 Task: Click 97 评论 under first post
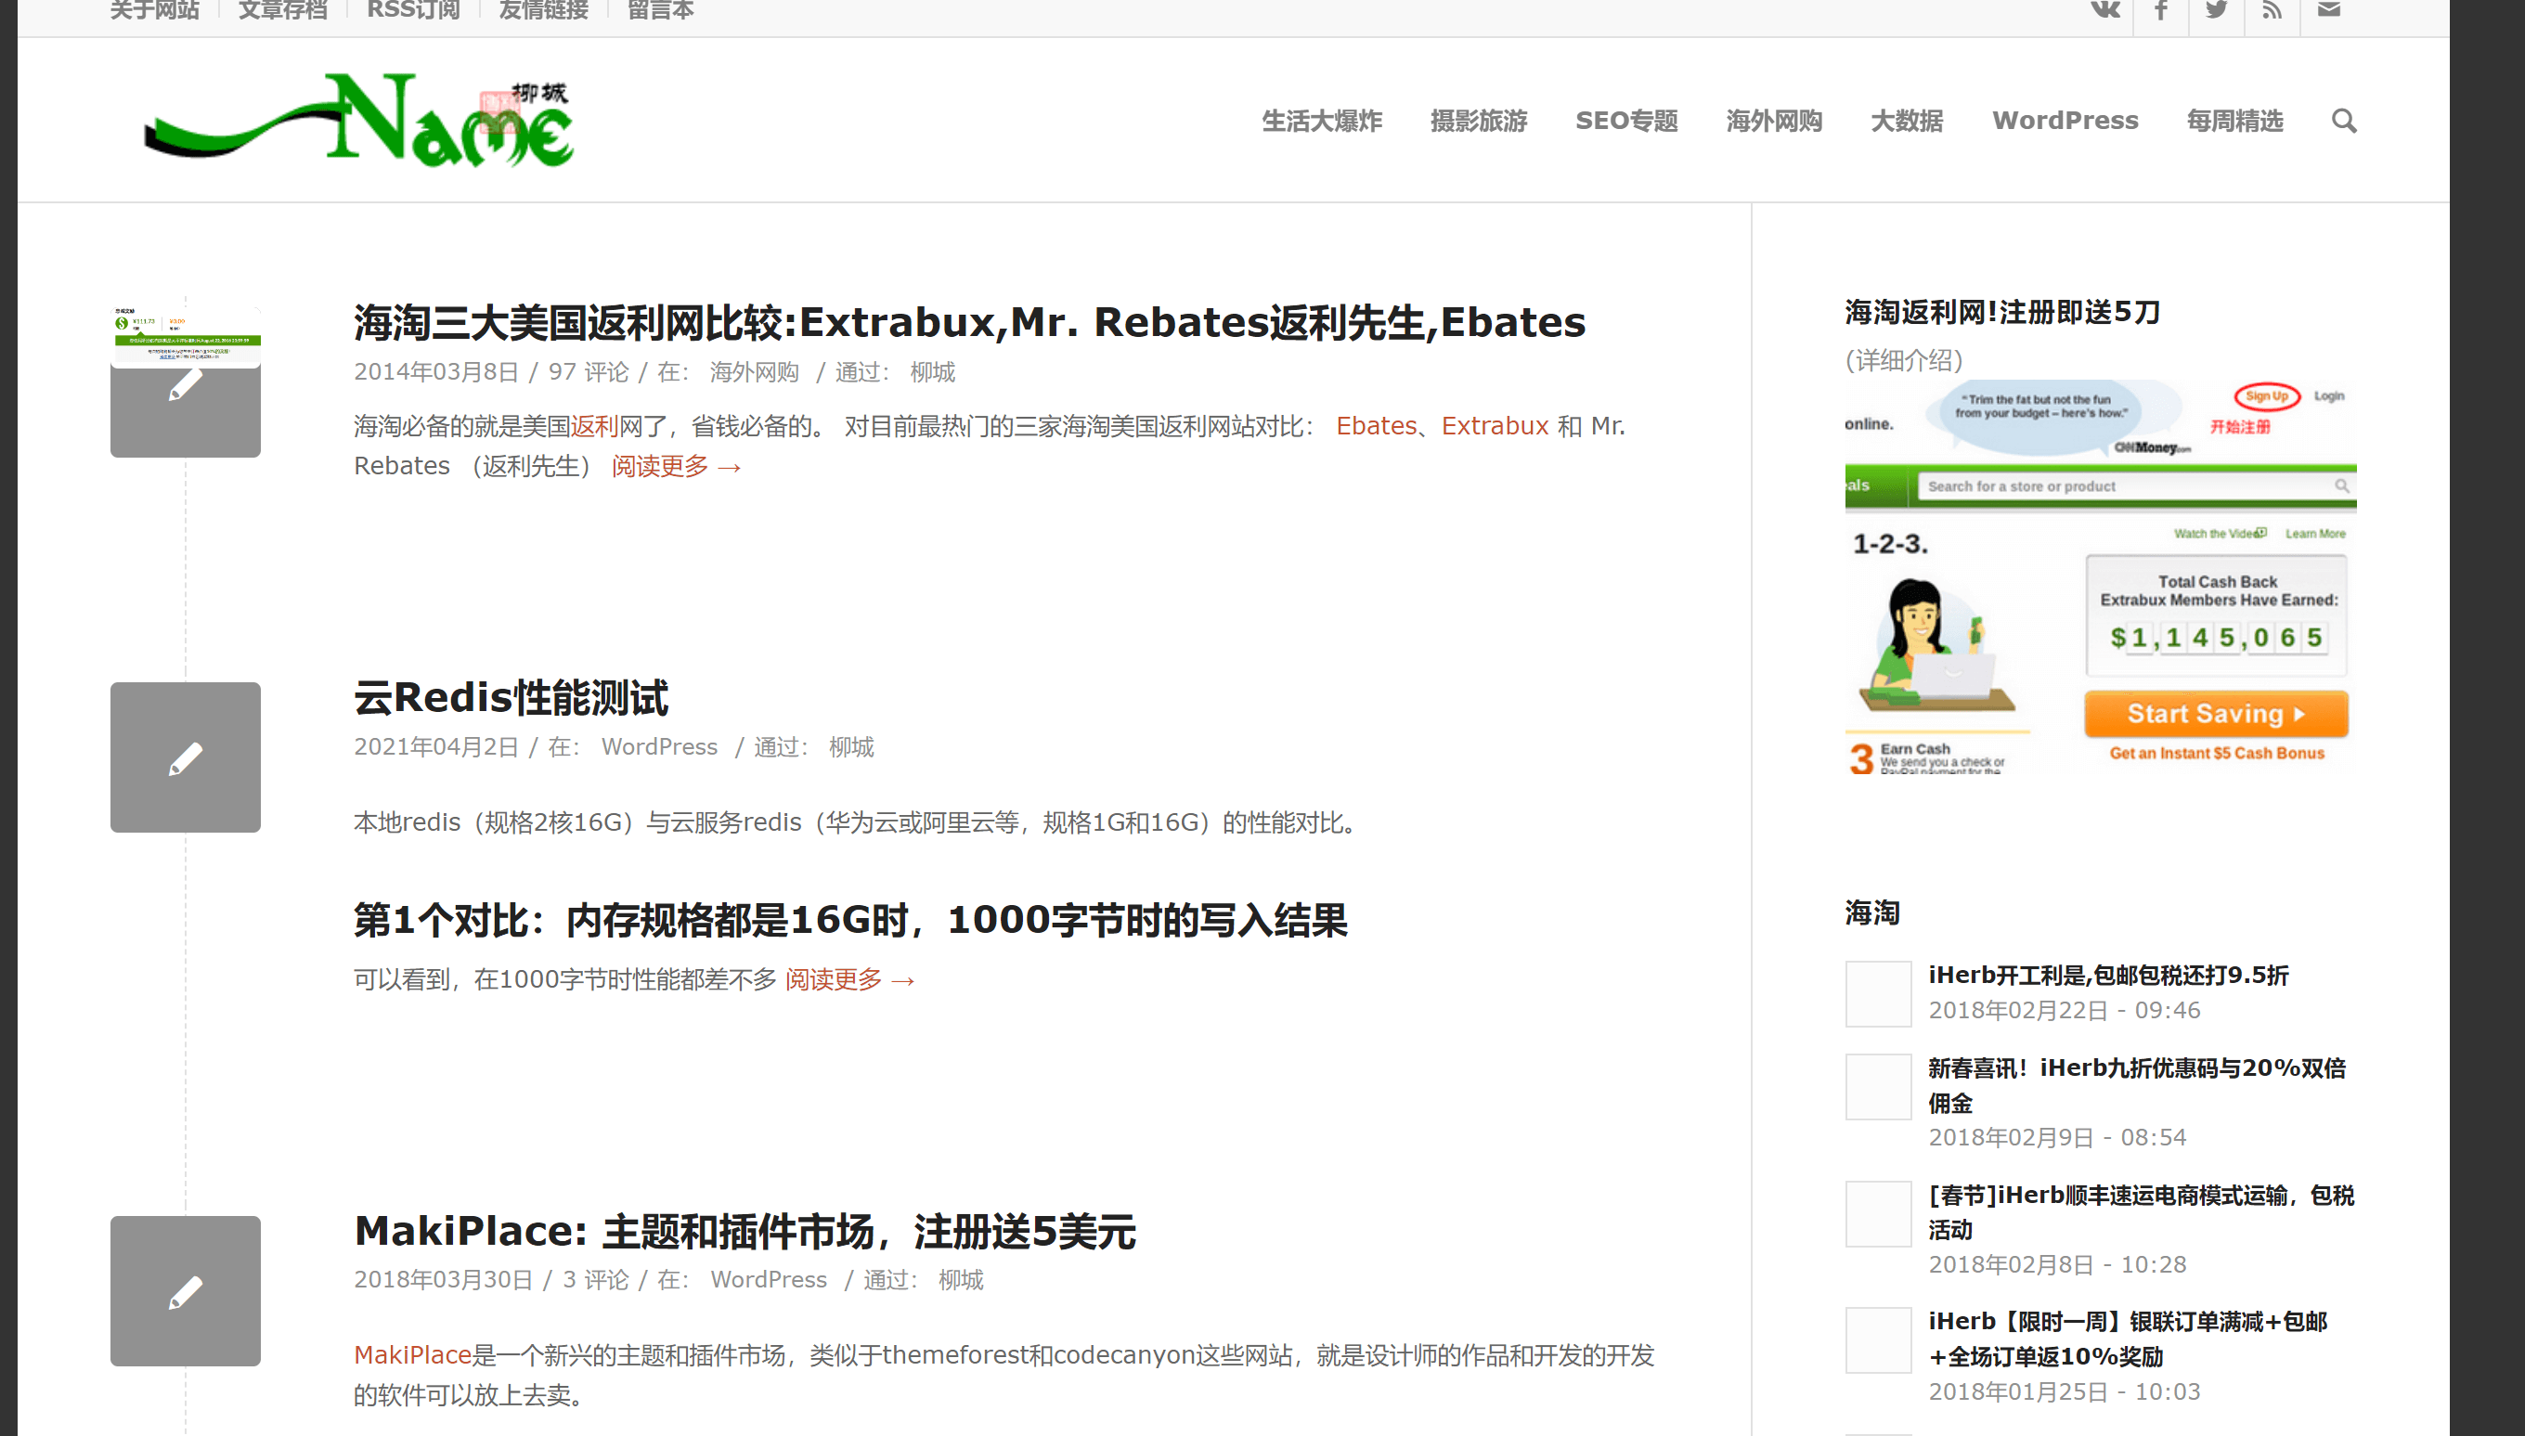click(588, 372)
